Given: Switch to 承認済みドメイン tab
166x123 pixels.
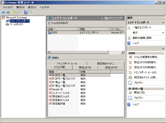Looking at the screenshot, I should tap(106, 64).
